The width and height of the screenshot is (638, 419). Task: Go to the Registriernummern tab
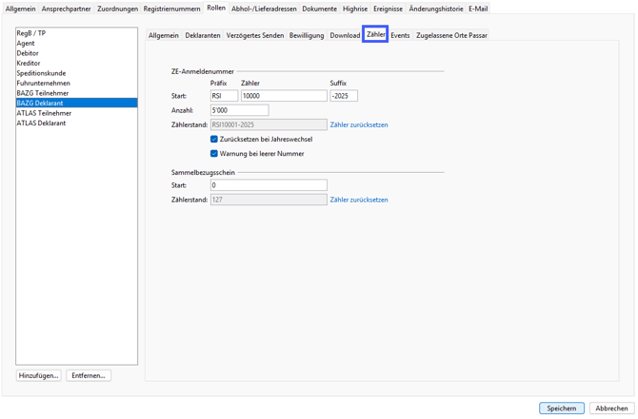[x=171, y=9]
